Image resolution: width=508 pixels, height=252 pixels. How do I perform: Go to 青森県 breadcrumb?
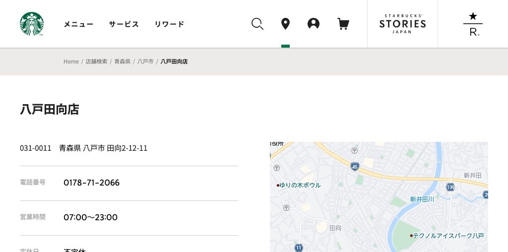(122, 62)
